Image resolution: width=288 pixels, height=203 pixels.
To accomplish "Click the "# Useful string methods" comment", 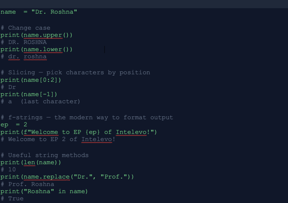I will coord(44,155).
